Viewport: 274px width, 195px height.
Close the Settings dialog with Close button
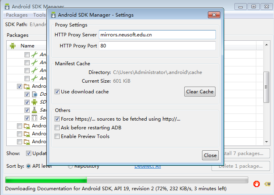[210, 155]
